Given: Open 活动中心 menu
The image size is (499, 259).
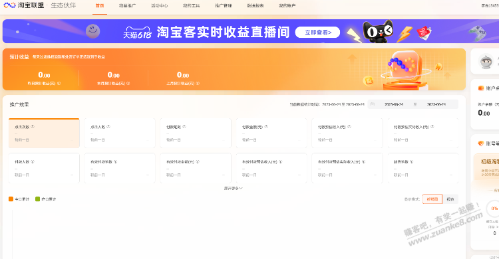Looking at the screenshot, I should point(160,6).
